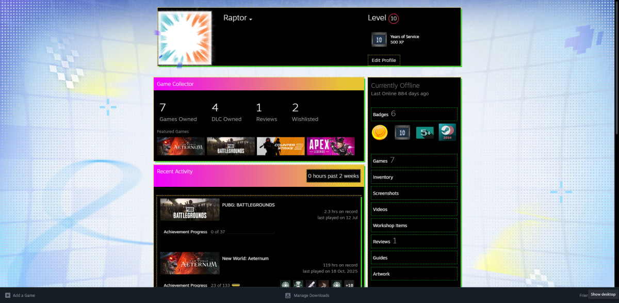Open the Raptor username dropdown arrow
The height and width of the screenshot is (303, 619).
(x=251, y=19)
